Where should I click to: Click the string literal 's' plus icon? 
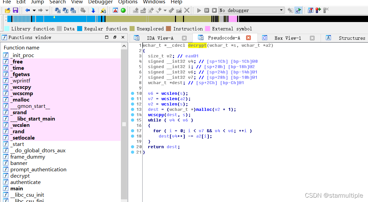(159, 10)
